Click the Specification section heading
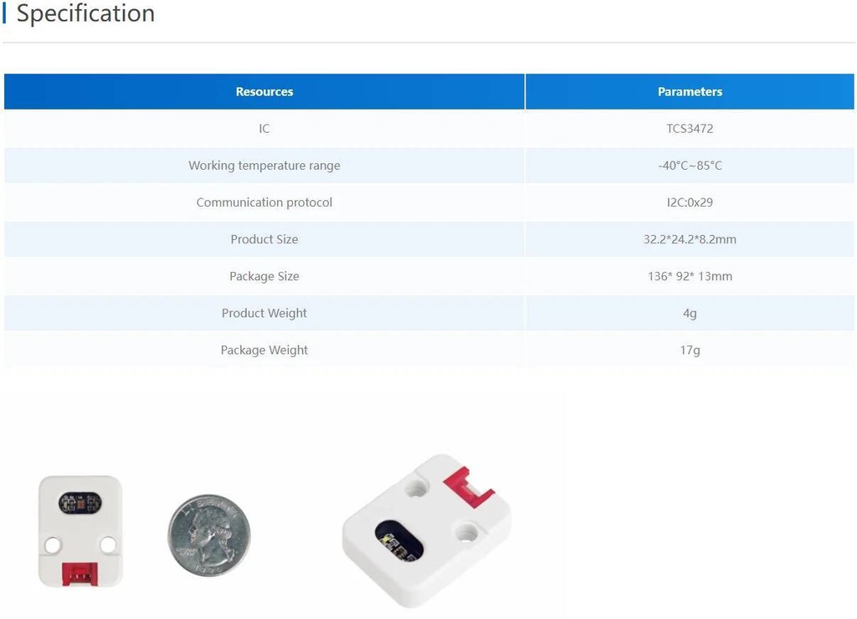Image resolution: width=857 pixels, height=619 pixels. click(85, 14)
